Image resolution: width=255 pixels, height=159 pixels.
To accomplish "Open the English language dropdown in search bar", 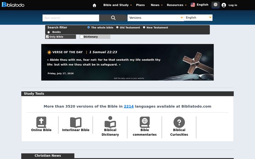I will point(198,18).
